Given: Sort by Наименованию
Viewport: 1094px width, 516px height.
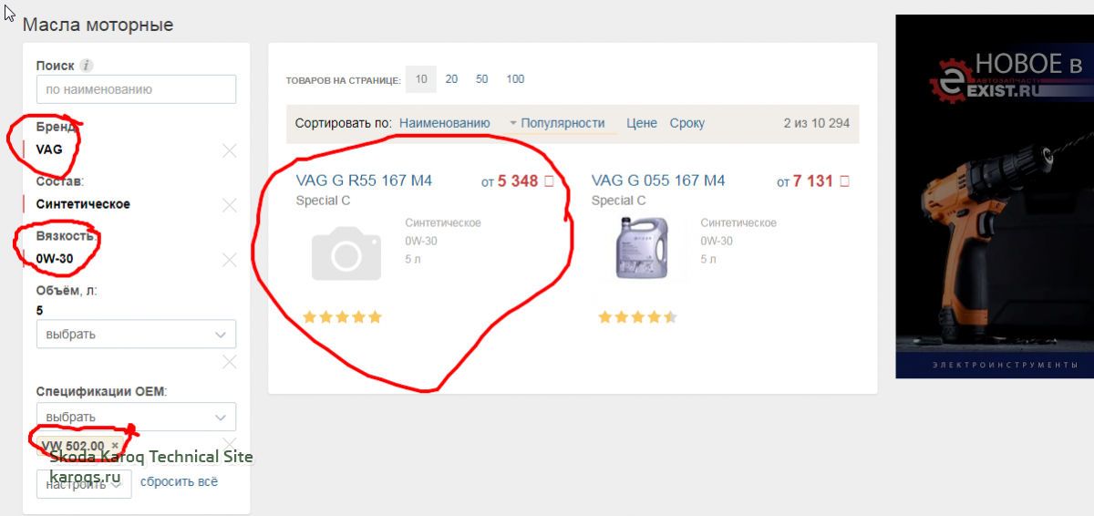Looking at the screenshot, I should pos(445,123).
